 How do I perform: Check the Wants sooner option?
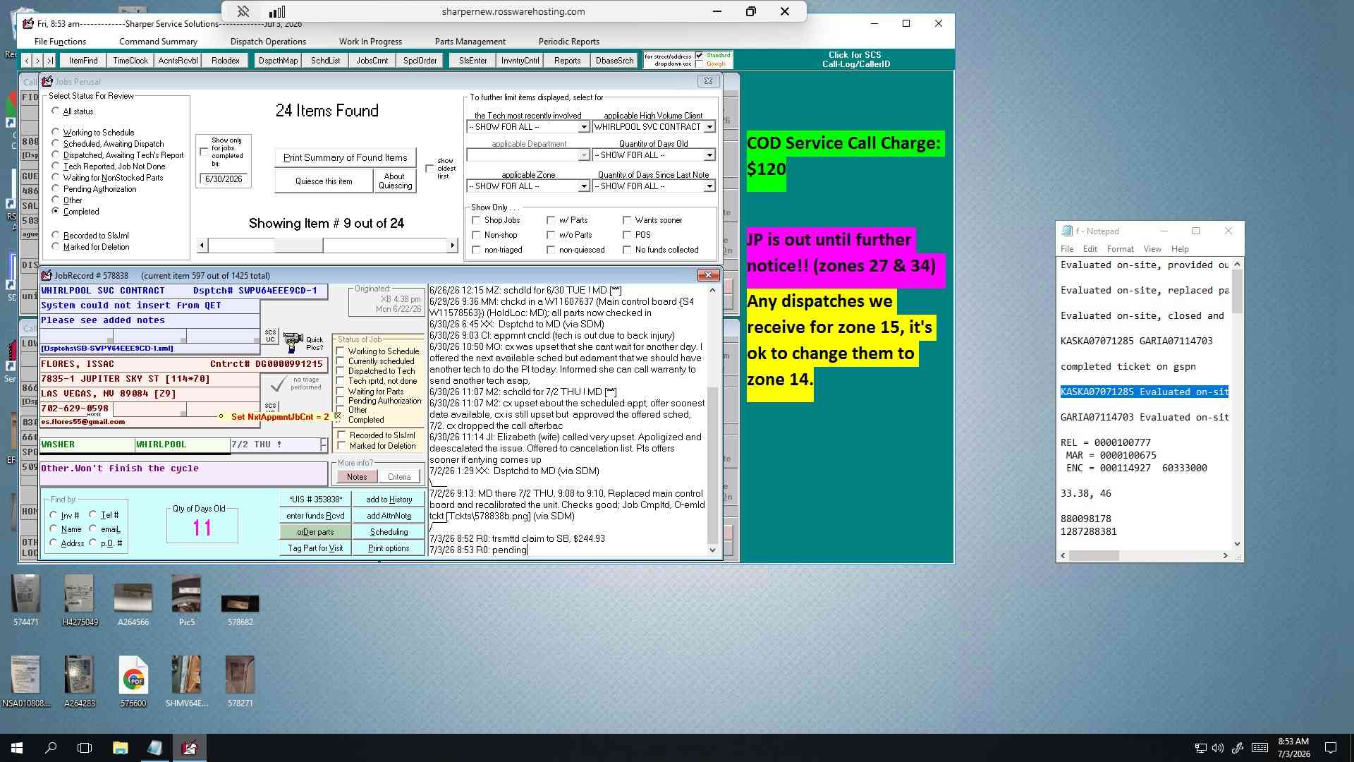(x=627, y=220)
